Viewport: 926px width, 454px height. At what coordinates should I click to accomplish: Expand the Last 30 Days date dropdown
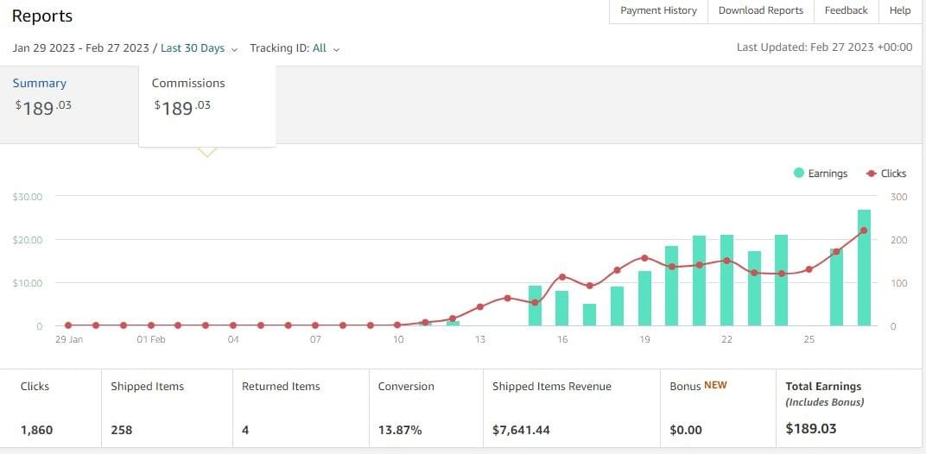click(x=199, y=48)
